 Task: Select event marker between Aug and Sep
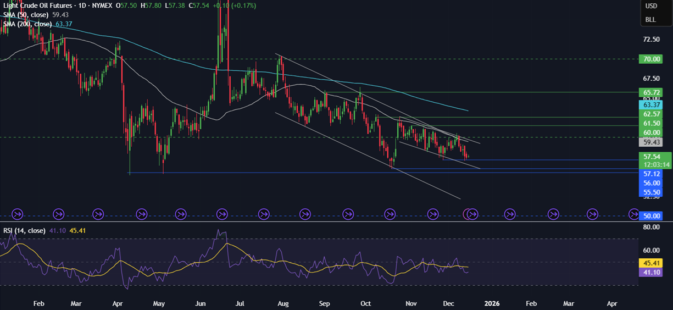[305, 214]
